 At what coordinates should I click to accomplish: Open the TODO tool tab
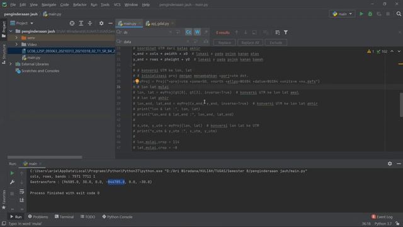[88, 217]
